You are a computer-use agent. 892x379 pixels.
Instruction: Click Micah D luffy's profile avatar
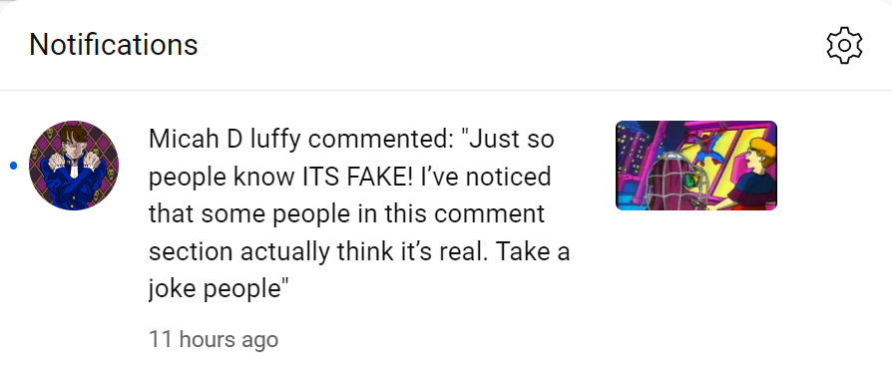tap(74, 166)
